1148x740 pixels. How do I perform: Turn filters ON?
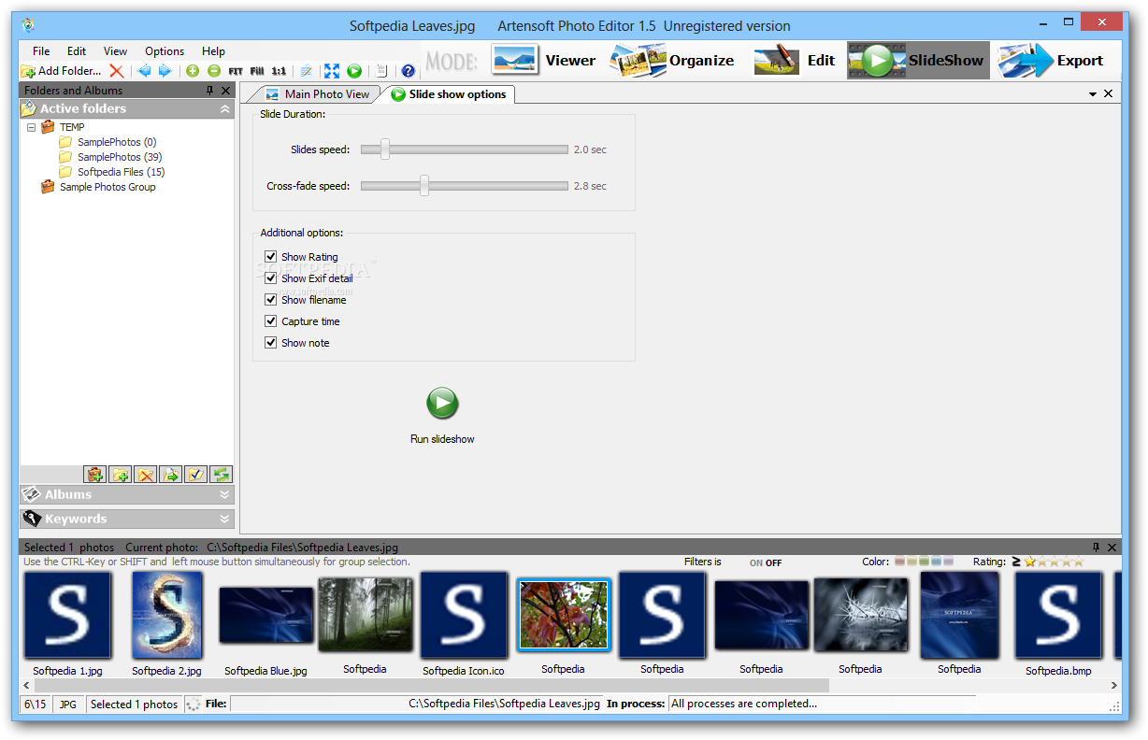756,563
